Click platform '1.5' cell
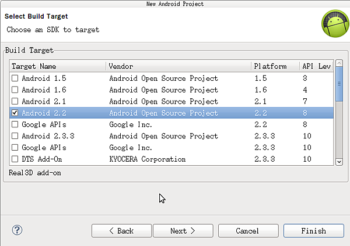This screenshot has width=350, height=246. (x=261, y=78)
